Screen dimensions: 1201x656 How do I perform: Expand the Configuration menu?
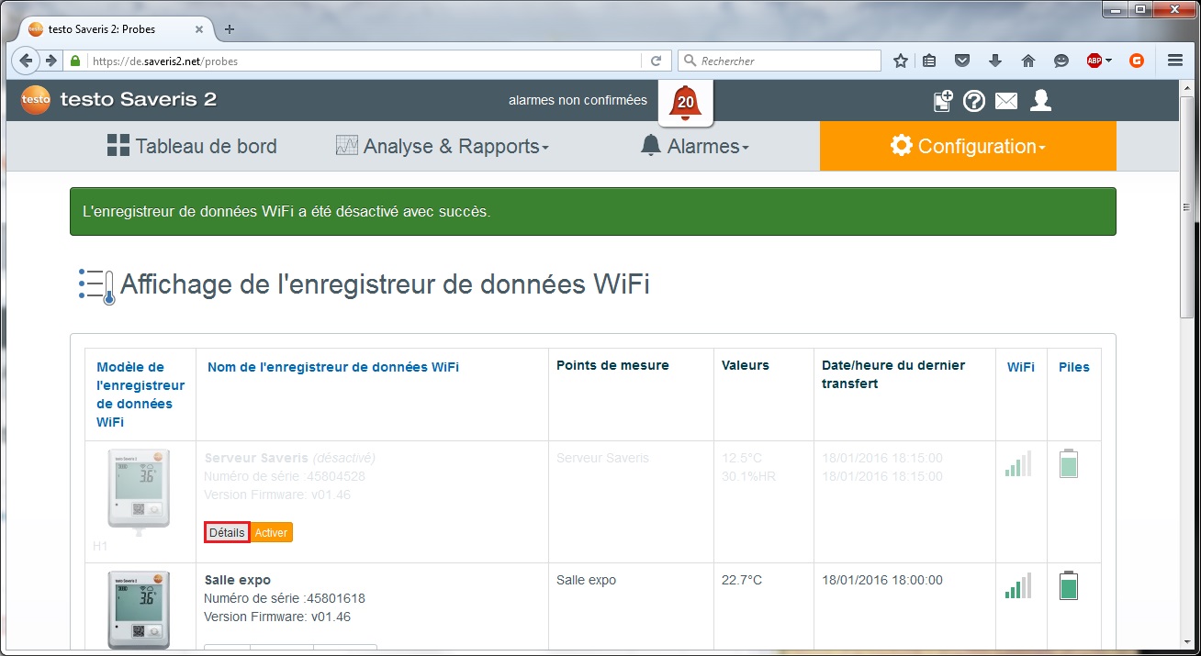[x=968, y=146]
